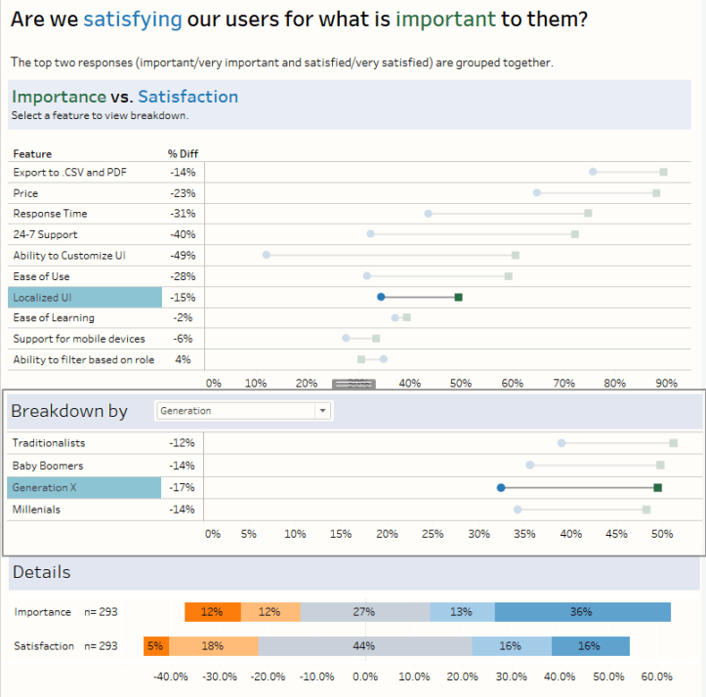
Task: Click the dark green Generation X importance square
Action: coord(658,487)
